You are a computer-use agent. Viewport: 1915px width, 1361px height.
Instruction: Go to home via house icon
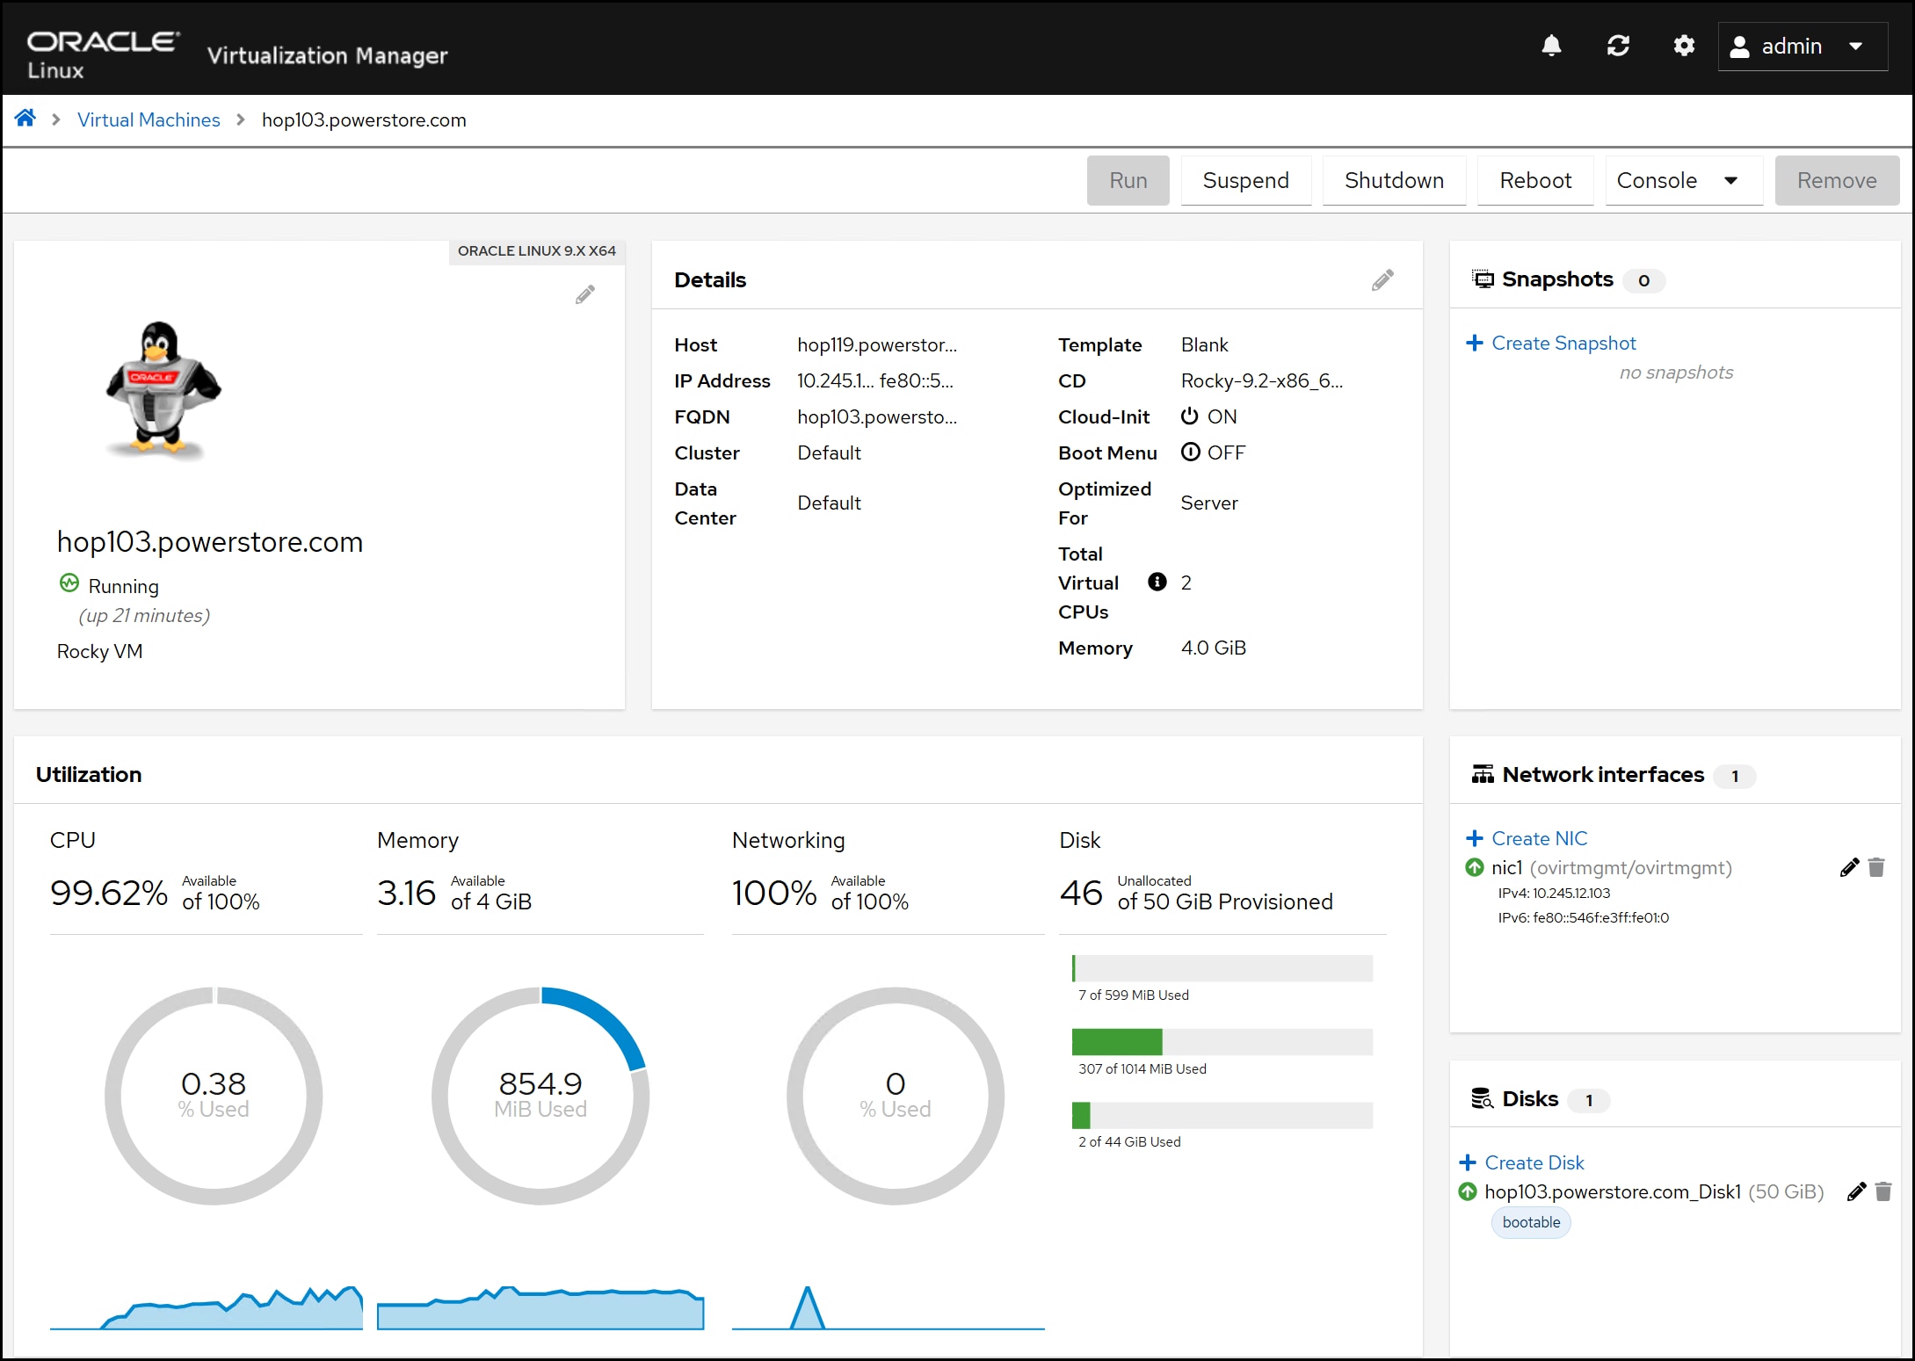click(x=25, y=119)
